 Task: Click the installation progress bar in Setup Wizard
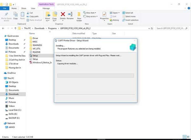[x=96, y=75]
